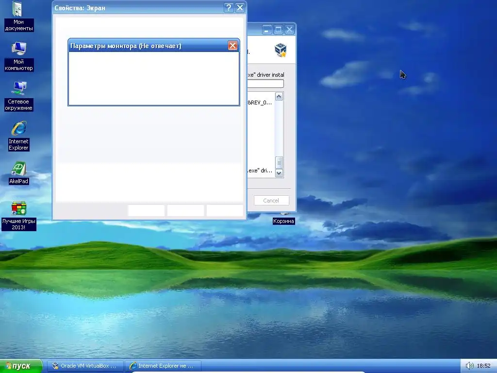Click the installer progress bar

click(265, 84)
